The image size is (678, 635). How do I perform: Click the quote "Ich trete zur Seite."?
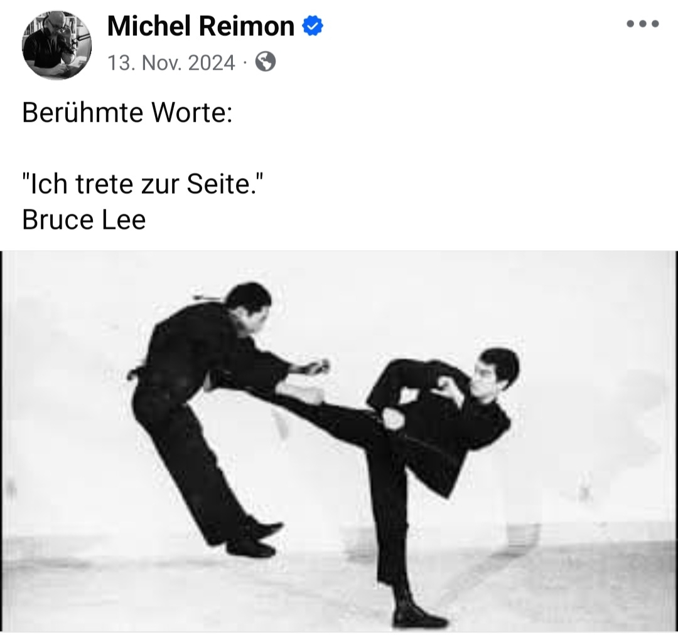click(143, 184)
